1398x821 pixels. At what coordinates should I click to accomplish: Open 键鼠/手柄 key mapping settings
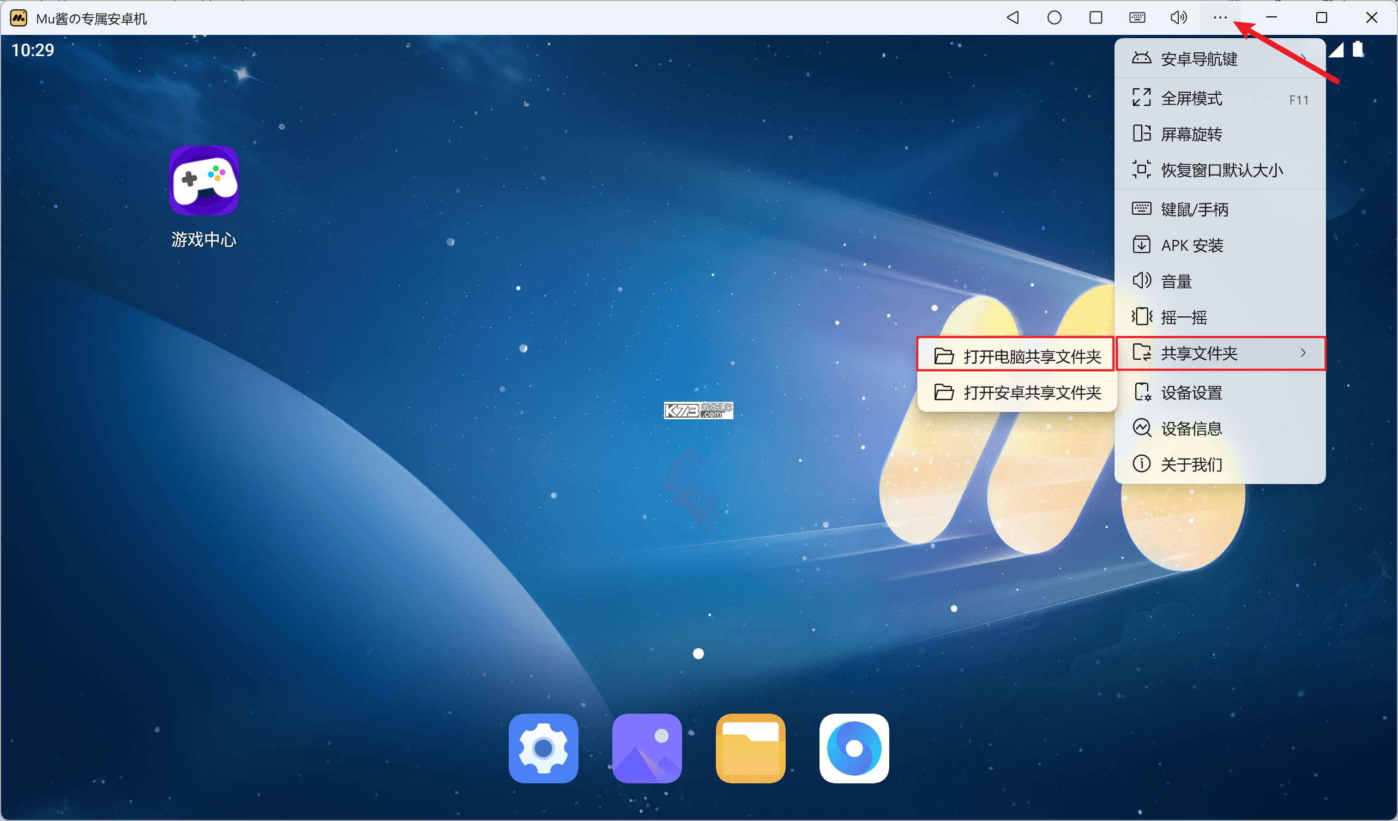click(x=1220, y=209)
